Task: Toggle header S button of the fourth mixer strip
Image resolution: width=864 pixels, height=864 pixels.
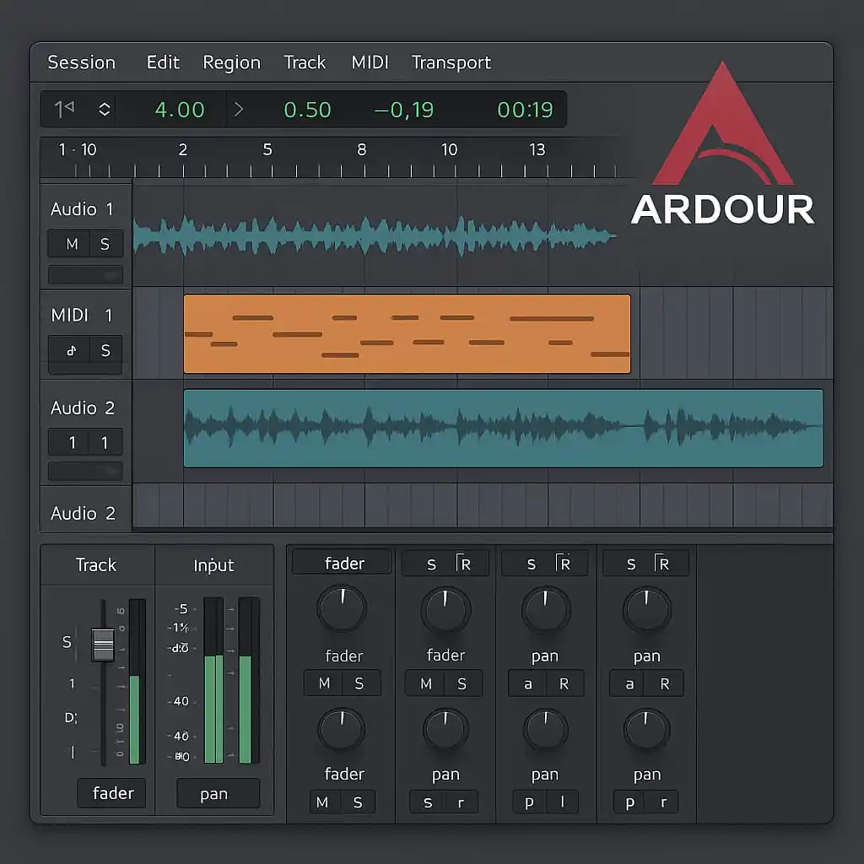Action: pyautogui.click(x=631, y=564)
